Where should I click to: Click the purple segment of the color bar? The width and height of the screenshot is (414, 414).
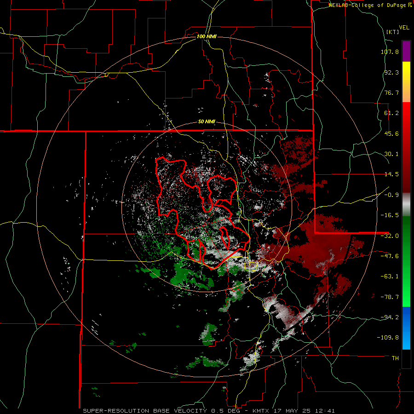pos(406,51)
